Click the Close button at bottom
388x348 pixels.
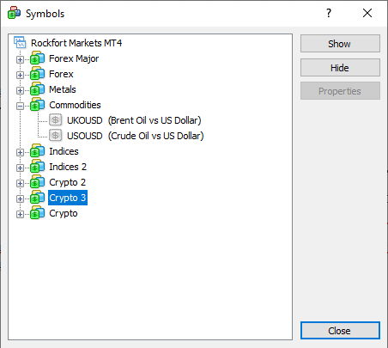pyautogui.click(x=340, y=331)
